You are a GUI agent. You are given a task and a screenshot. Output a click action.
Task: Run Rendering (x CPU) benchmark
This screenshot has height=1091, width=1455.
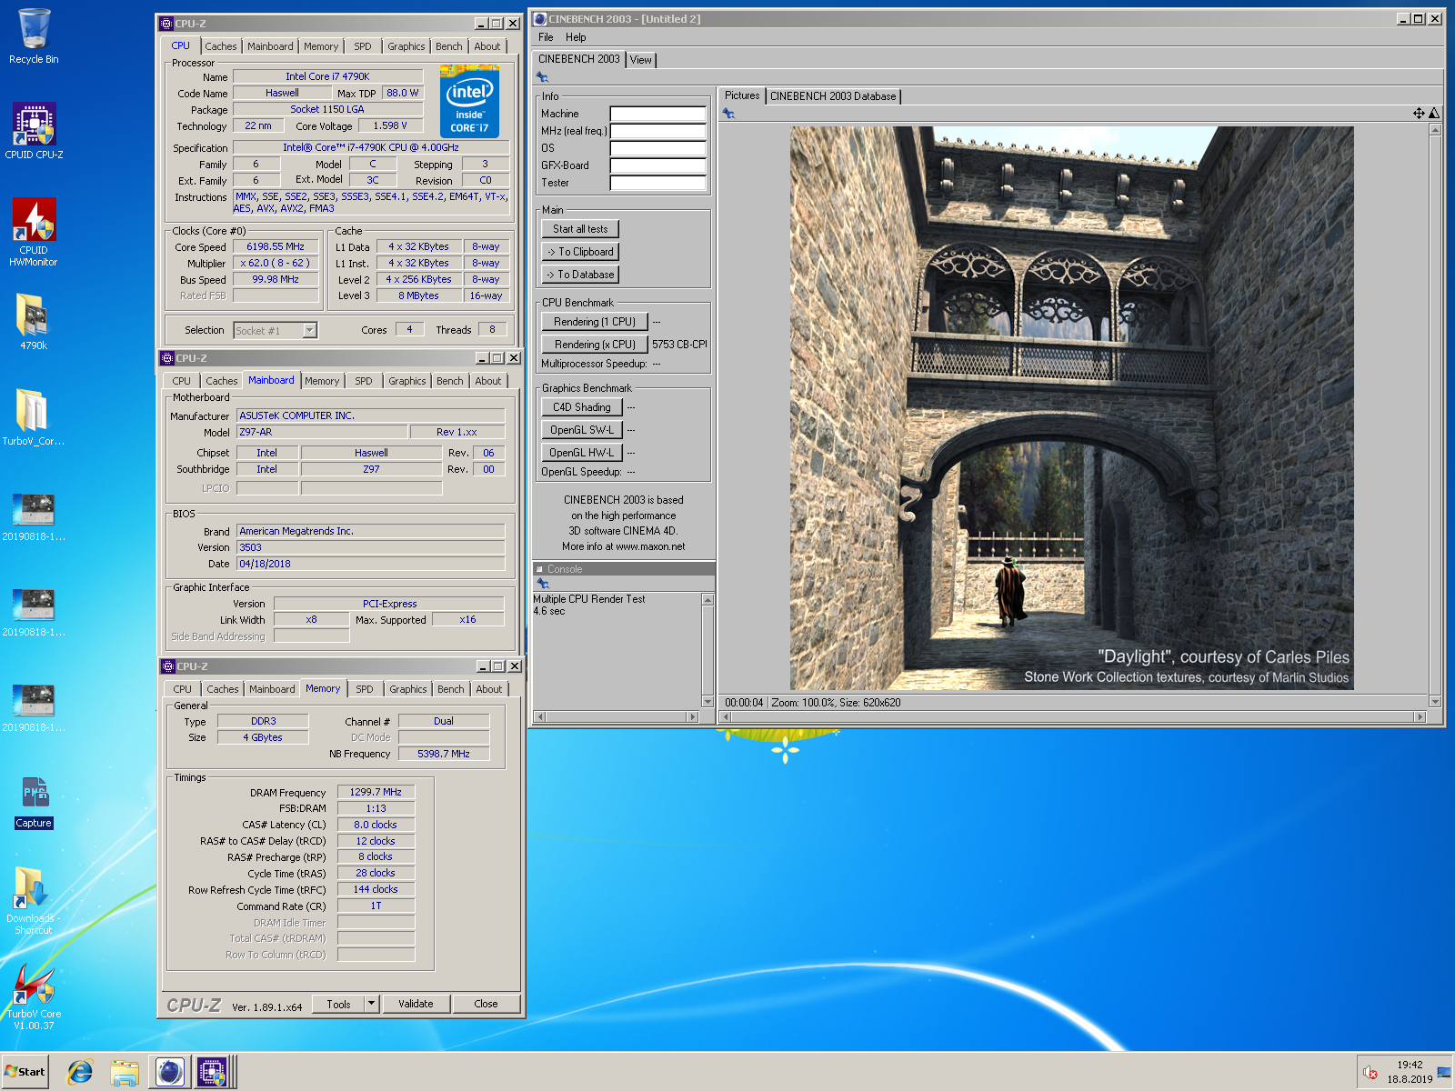coord(595,345)
